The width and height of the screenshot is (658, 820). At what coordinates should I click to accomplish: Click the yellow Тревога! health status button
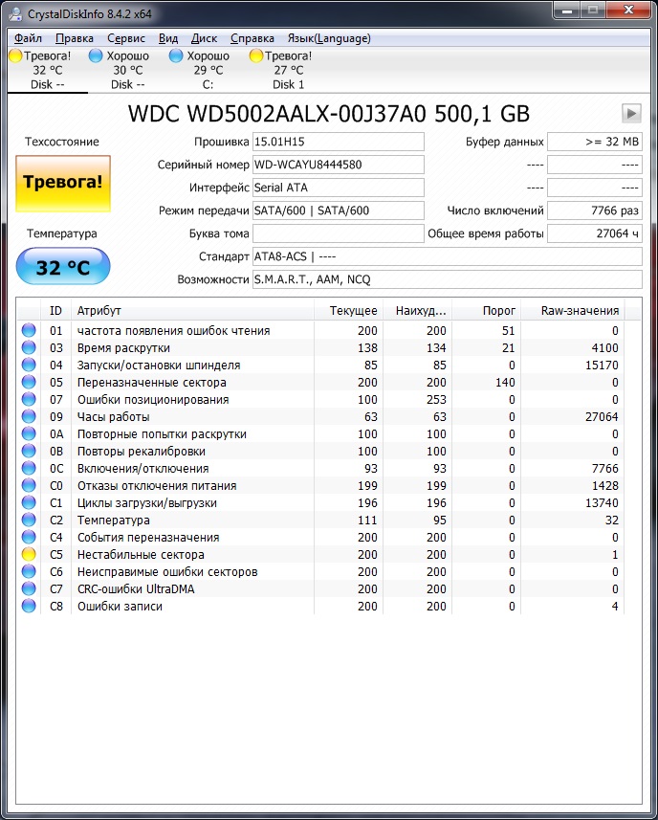[63, 183]
